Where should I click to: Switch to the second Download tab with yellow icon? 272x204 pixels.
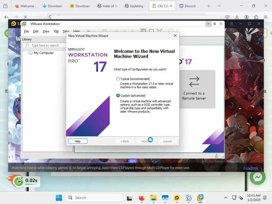pos(80,6)
